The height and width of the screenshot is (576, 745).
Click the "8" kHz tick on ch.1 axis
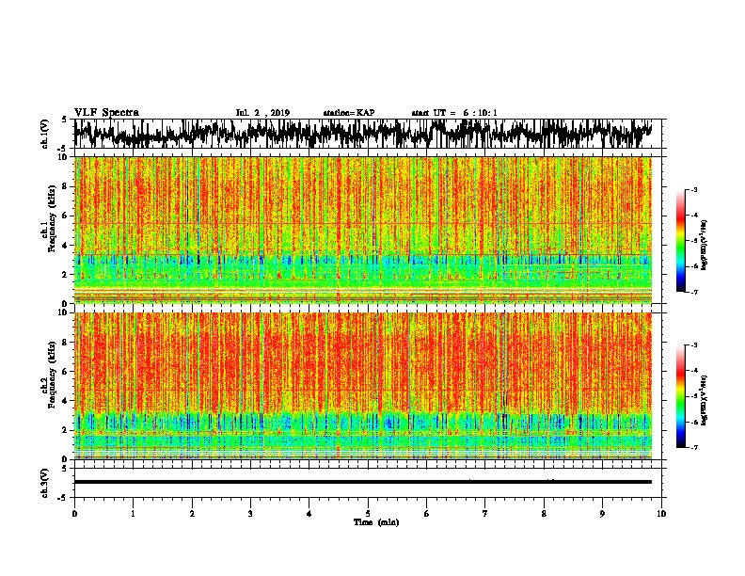(x=65, y=186)
